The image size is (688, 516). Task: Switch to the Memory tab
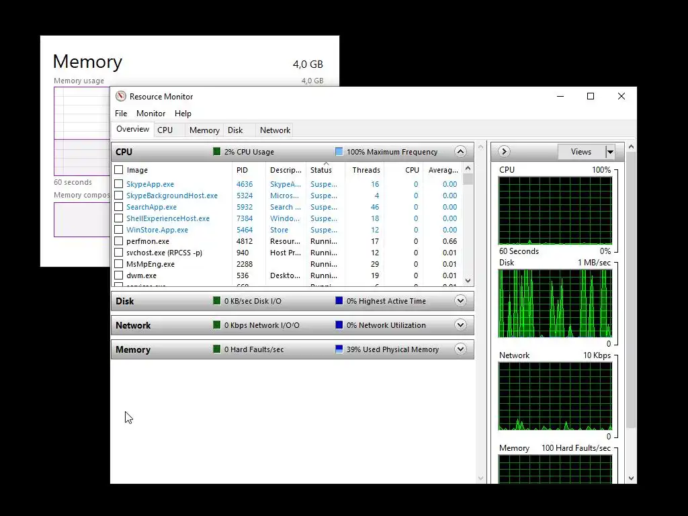coord(204,130)
